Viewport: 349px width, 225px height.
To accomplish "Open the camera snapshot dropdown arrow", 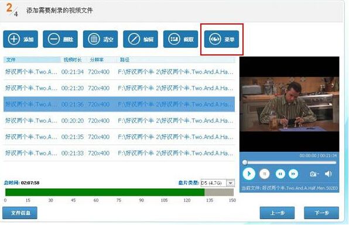I will [x=318, y=174].
